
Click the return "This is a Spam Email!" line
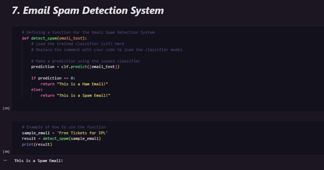[75, 95]
